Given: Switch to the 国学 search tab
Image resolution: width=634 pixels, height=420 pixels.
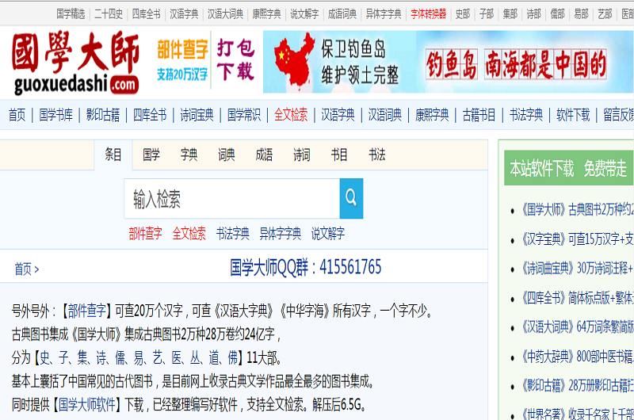Looking at the screenshot, I should point(151,155).
